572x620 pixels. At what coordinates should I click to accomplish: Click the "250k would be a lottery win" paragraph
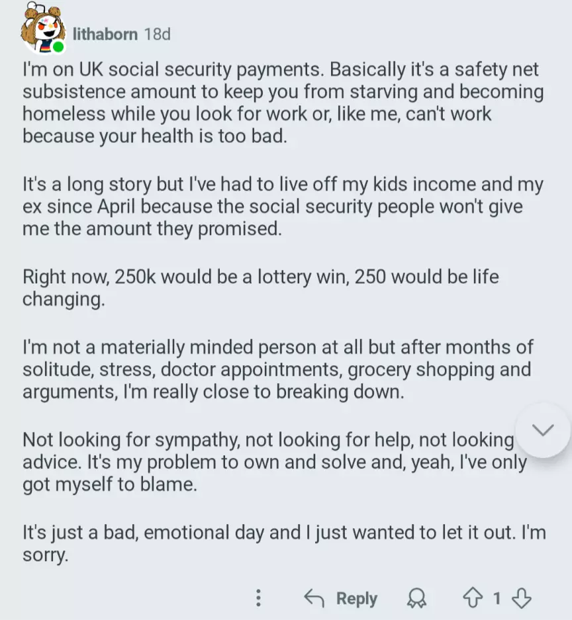[x=261, y=287]
